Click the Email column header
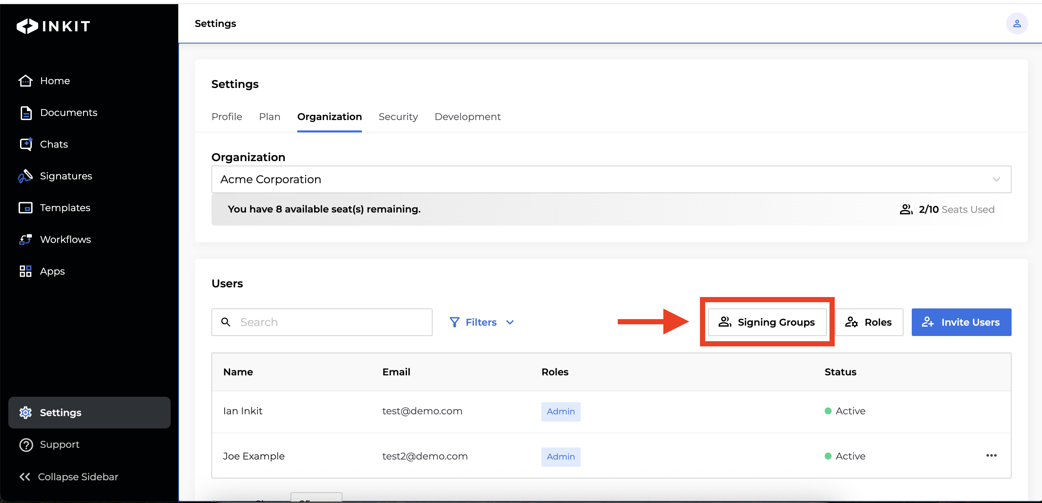1042x503 pixels. click(x=396, y=372)
